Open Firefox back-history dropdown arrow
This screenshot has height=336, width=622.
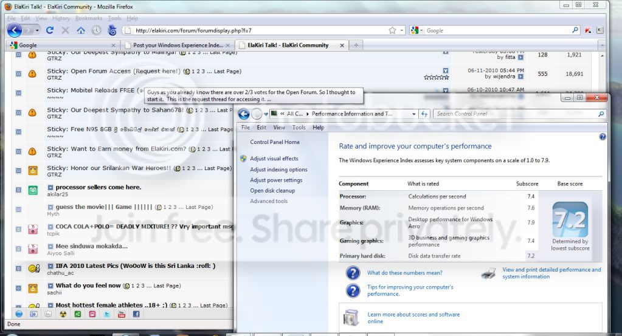37,30
